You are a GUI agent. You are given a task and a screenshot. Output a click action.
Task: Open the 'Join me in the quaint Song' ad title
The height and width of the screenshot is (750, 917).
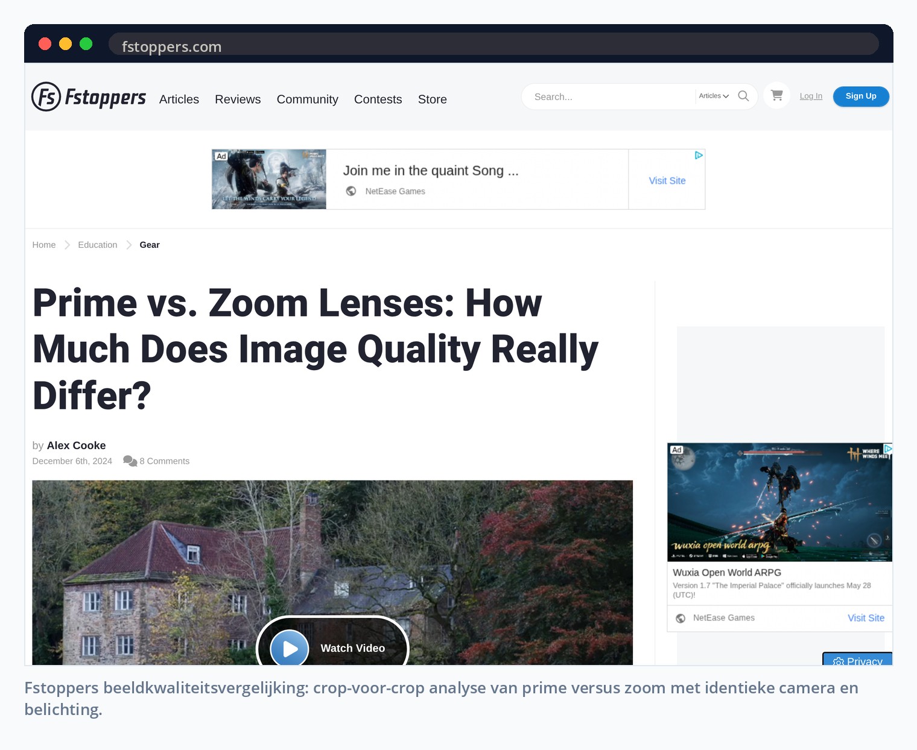(x=431, y=171)
